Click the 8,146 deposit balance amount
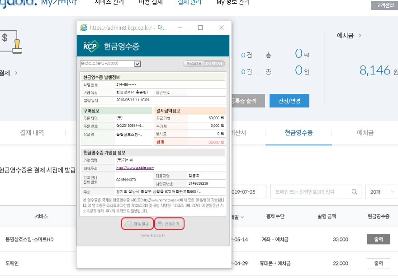The width and height of the screenshot is (398, 279). (x=375, y=70)
